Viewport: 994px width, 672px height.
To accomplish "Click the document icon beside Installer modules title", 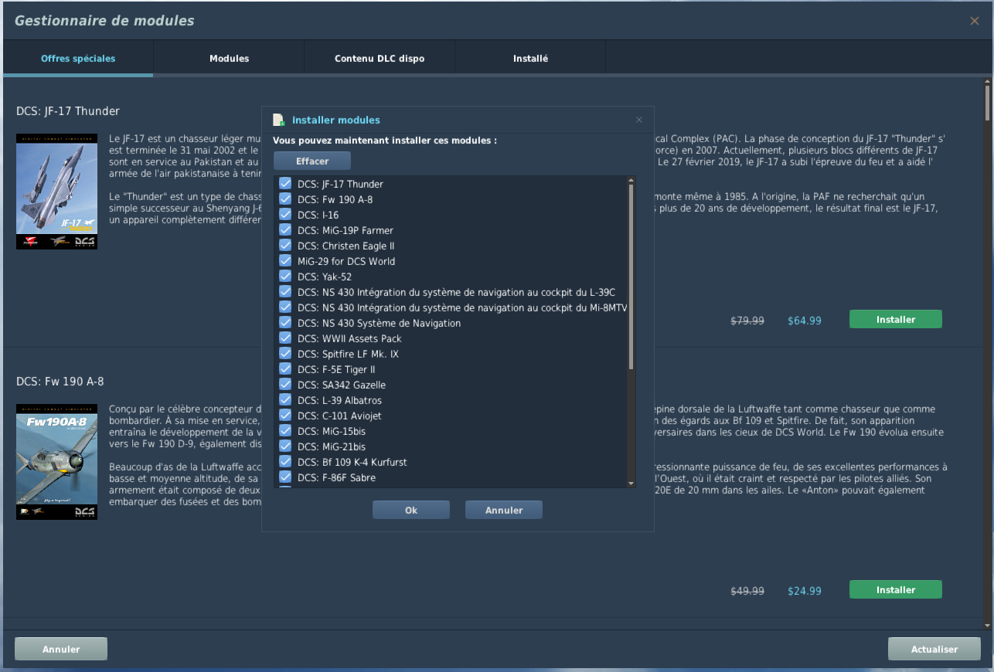I will pos(279,120).
